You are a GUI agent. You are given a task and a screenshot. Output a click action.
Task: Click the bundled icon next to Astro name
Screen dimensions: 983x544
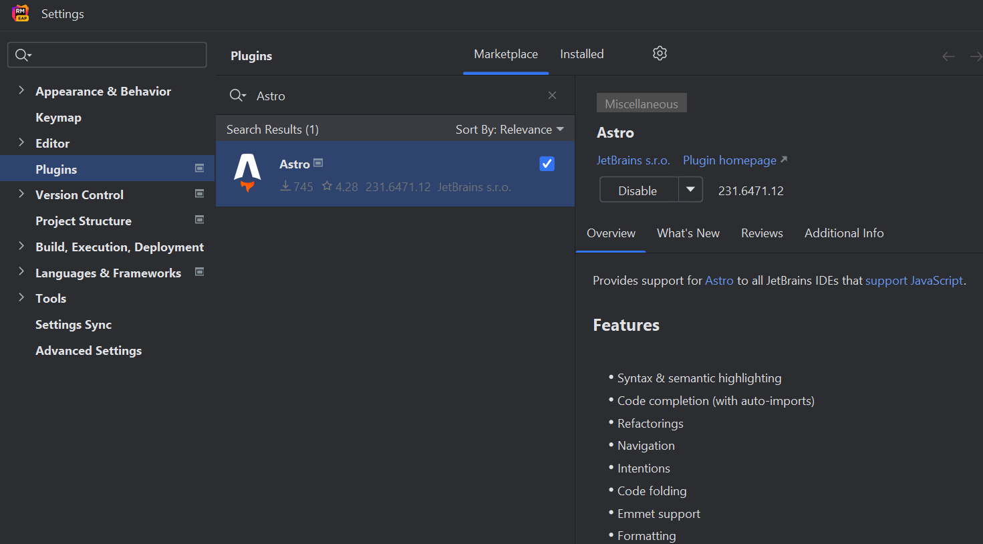[x=318, y=163]
